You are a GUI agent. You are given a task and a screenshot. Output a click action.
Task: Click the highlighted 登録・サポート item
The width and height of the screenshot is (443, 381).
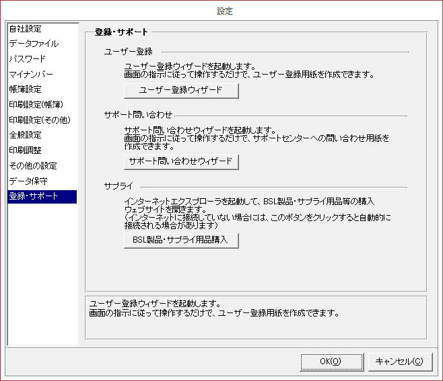[42, 196]
